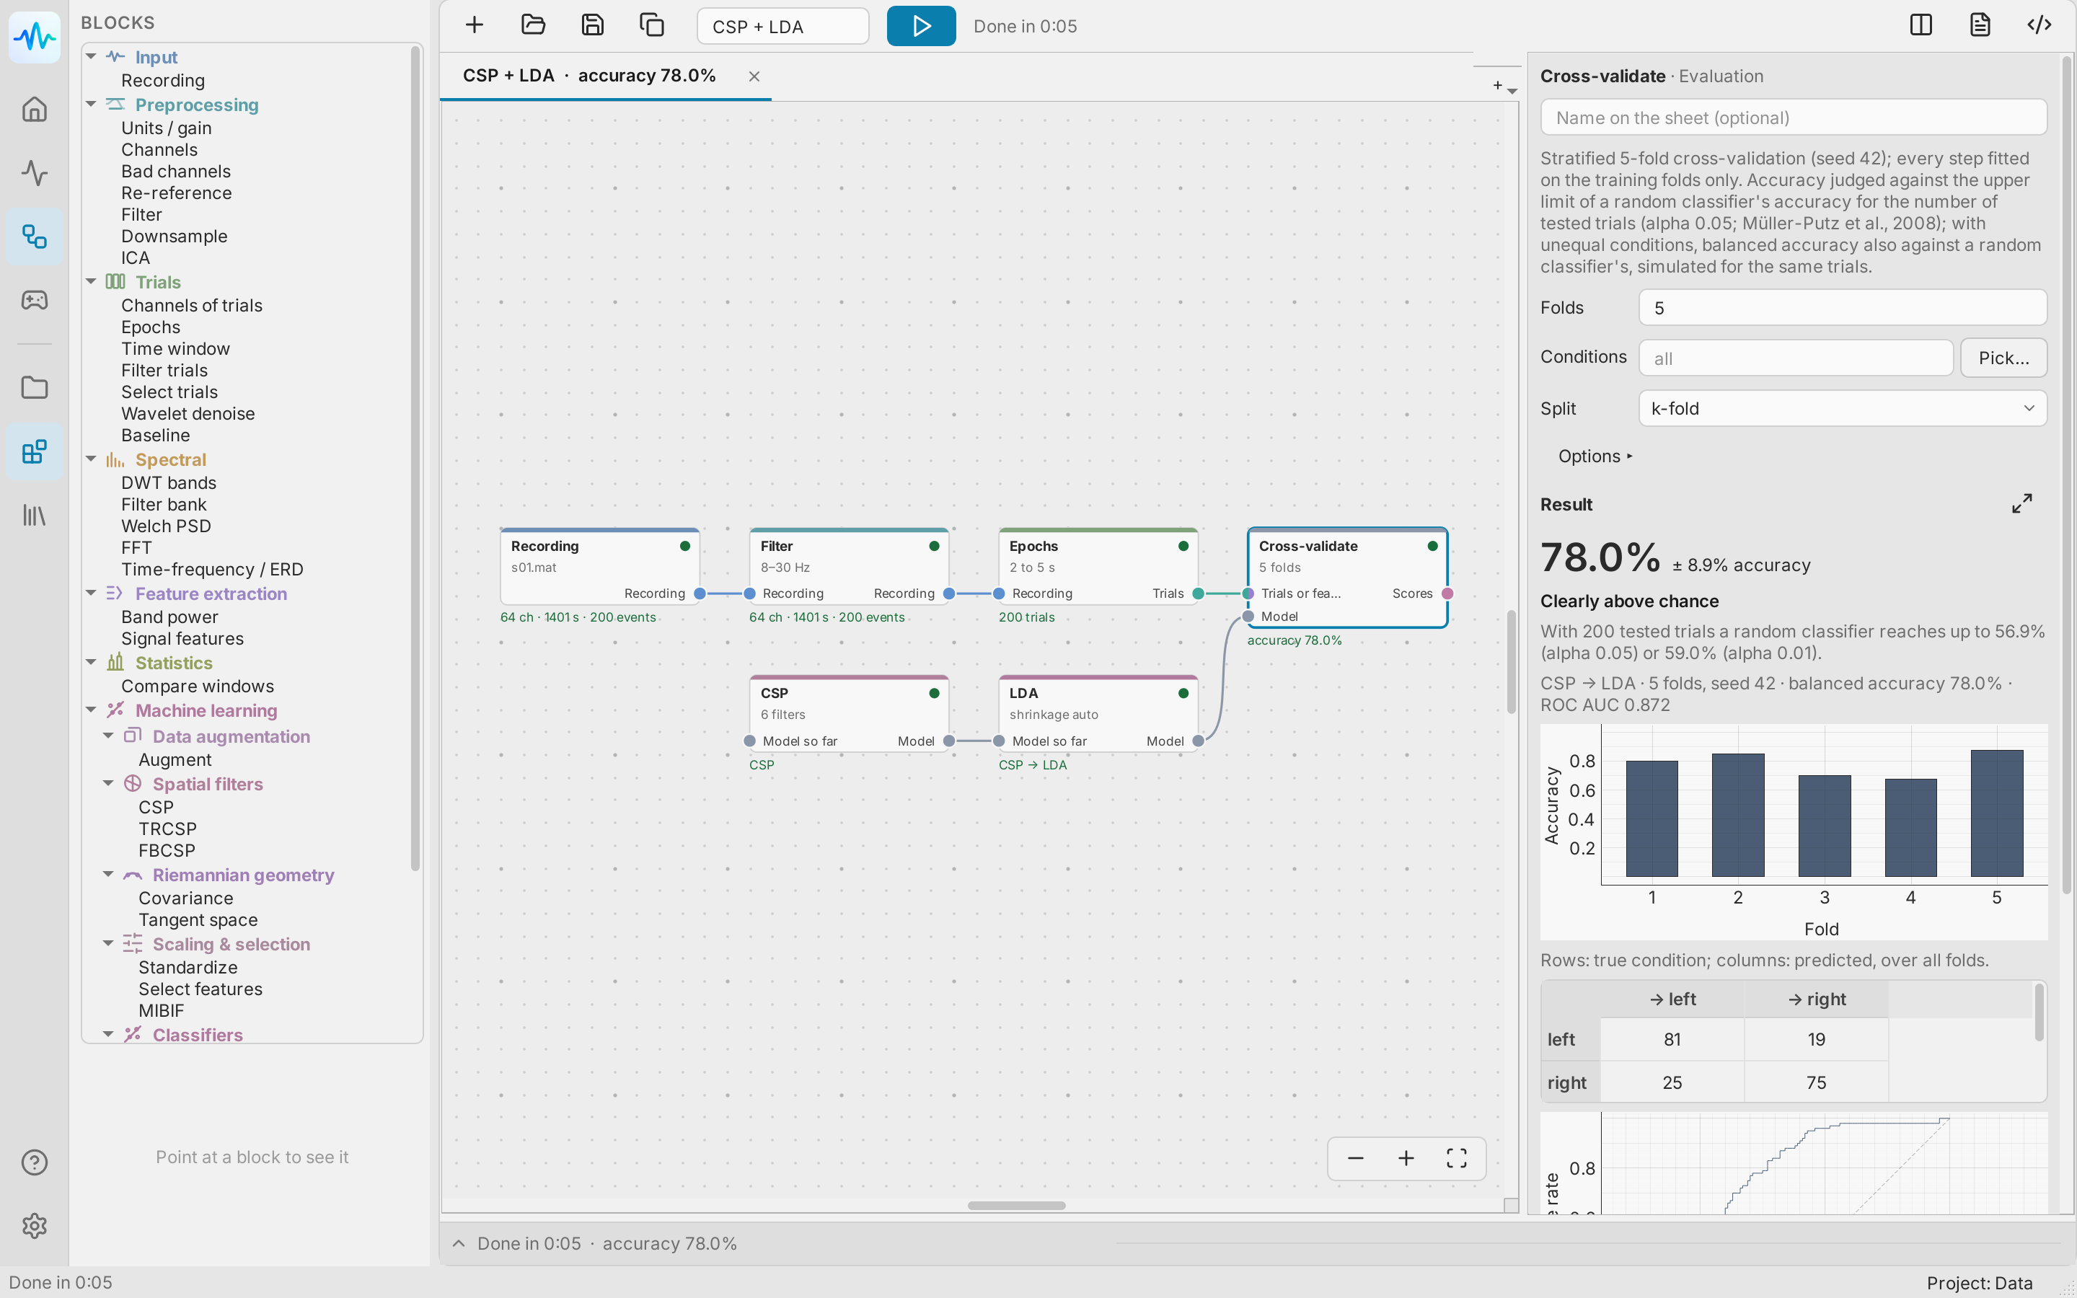Viewport: 2077px width, 1298px height.
Task: Open the help question mark icon
Action: (x=35, y=1162)
